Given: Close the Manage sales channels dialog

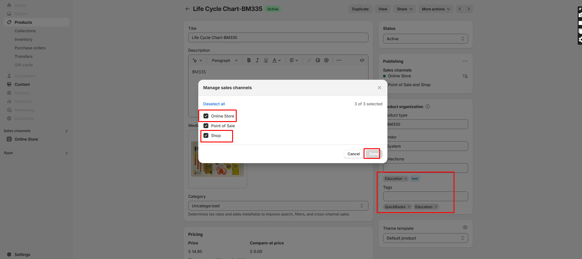Looking at the screenshot, I should point(379,88).
